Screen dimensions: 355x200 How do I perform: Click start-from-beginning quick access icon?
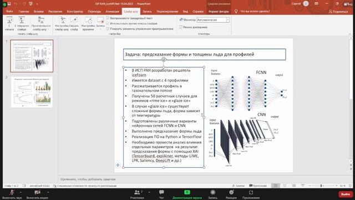click(x=31, y=4)
